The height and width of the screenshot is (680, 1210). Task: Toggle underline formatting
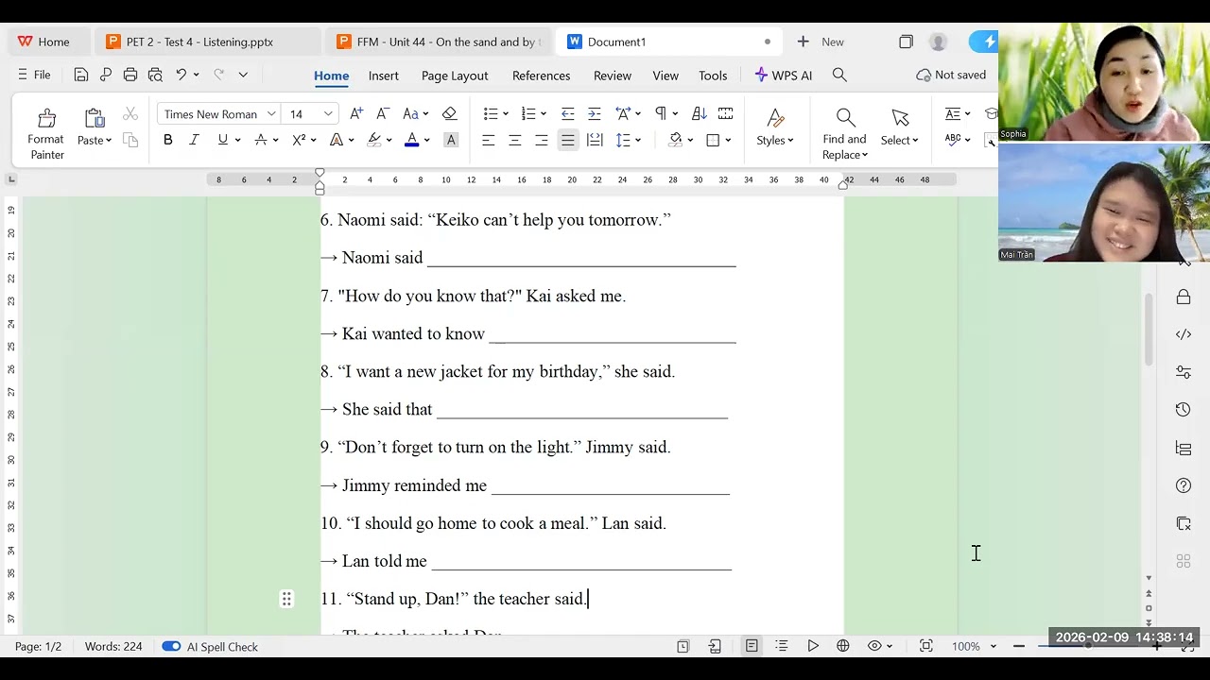pos(223,140)
